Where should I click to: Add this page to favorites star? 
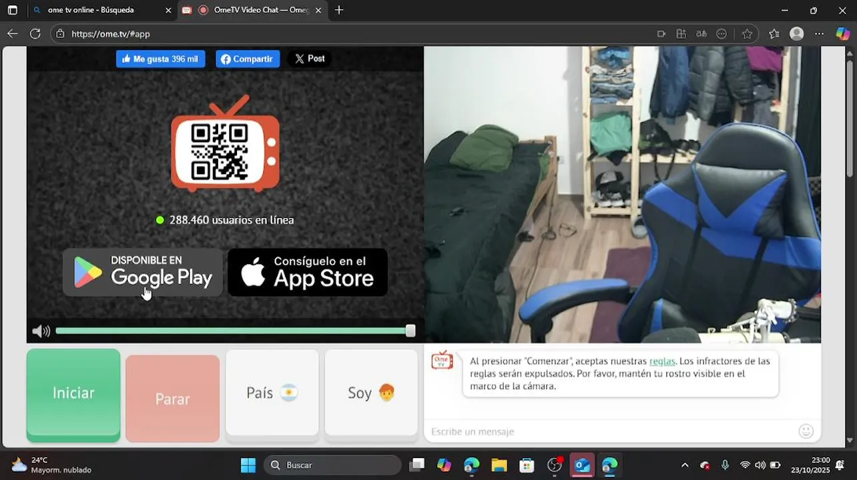tap(748, 34)
